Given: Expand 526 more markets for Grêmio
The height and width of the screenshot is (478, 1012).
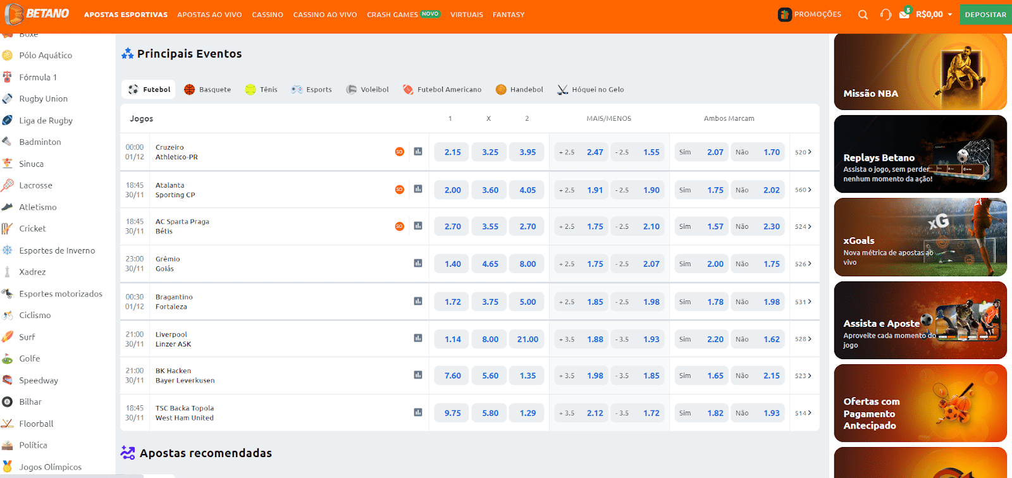Looking at the screenshot, I should (803, 264).
